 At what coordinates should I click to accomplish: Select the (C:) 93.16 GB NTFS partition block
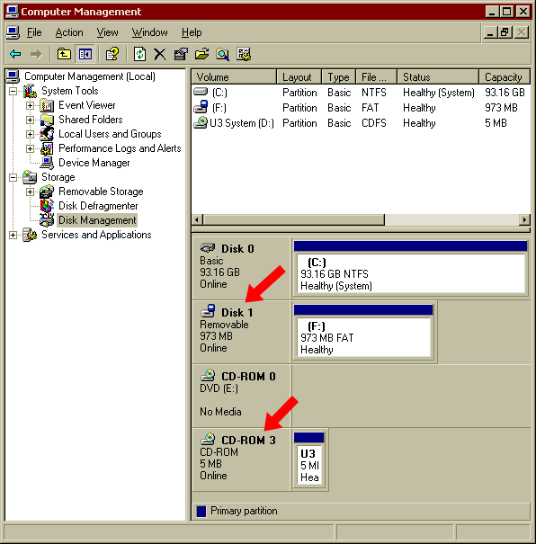410,269
